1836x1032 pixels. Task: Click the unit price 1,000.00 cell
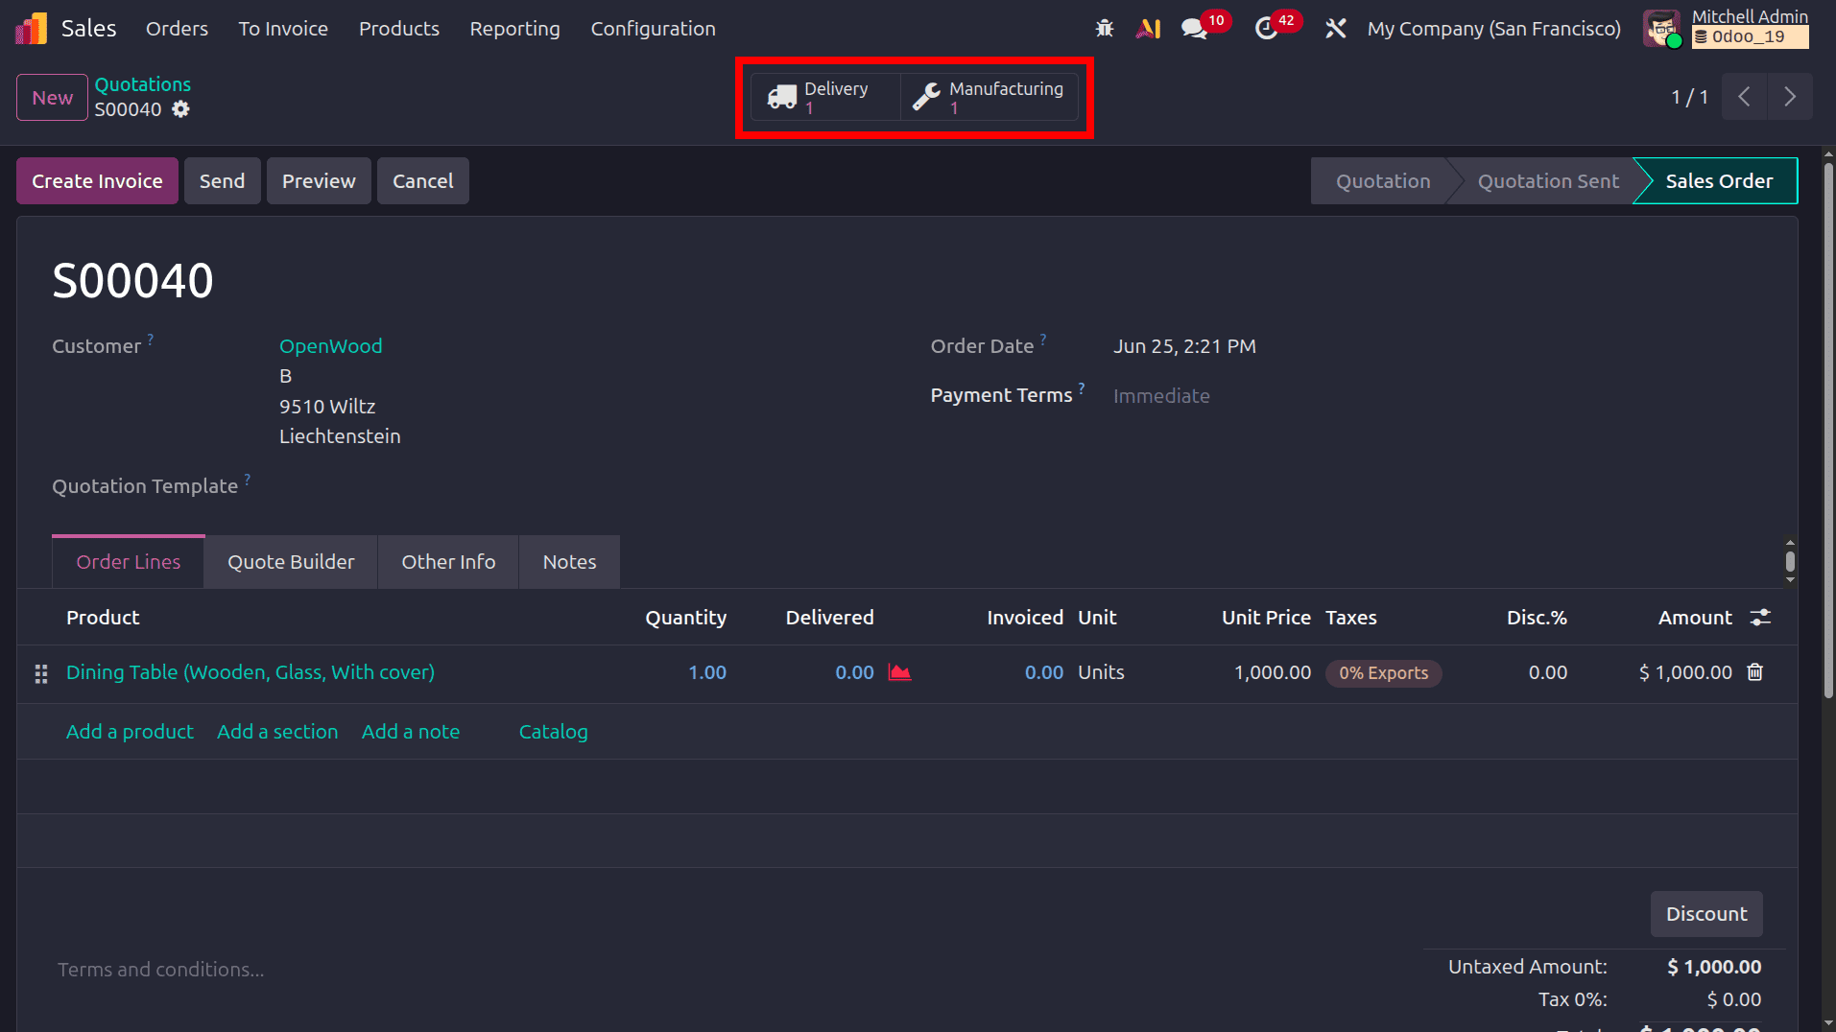pyautogui.click(x=1272, y=672)
